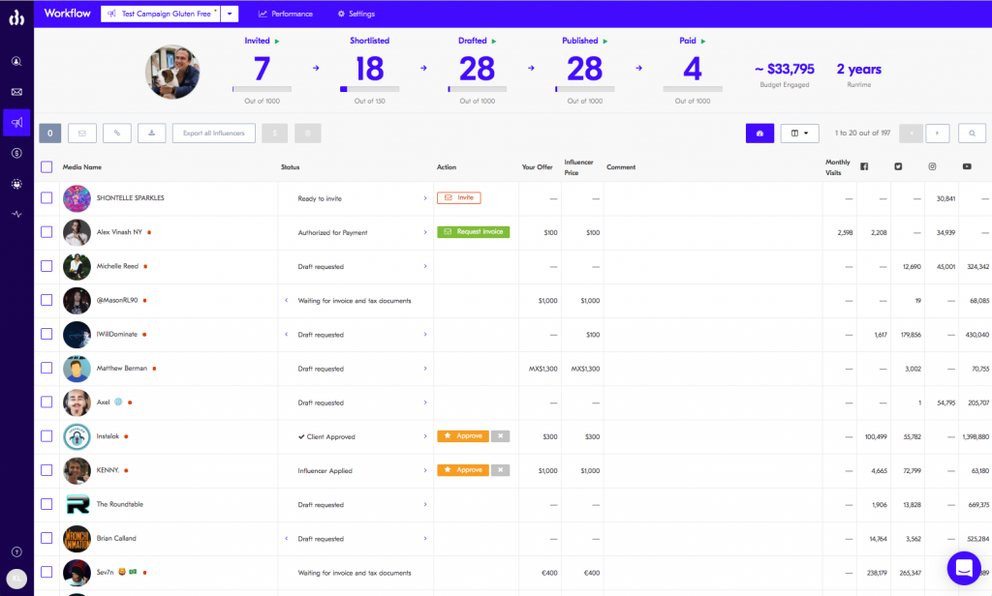Open the Performance tab
Image resolution: width=992 pixels, height=596 pixels.
coord(286,14)
